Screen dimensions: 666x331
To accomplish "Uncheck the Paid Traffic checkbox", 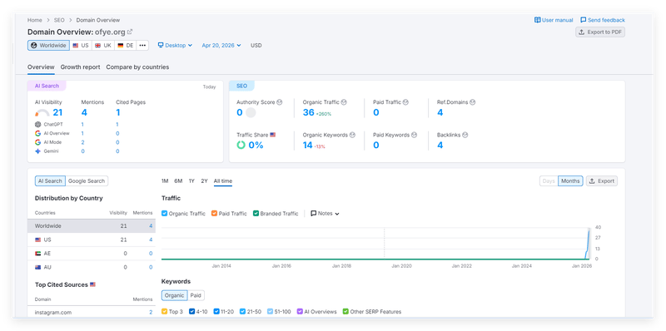I will [215, 214].
